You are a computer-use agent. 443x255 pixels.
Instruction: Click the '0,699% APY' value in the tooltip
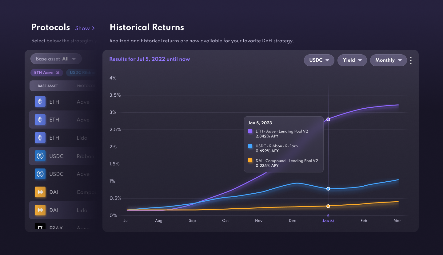(267, 151)
